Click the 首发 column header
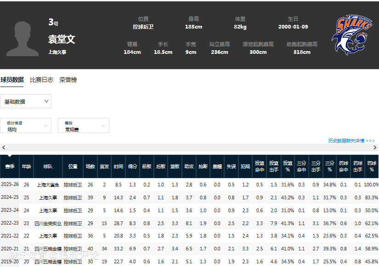Image resolution: width=379 pixels, height=267 pixels. pos(104,167)
